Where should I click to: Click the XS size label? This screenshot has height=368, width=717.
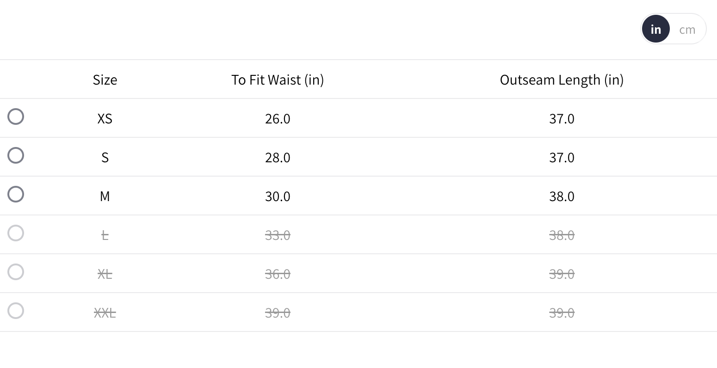(105, 119)
